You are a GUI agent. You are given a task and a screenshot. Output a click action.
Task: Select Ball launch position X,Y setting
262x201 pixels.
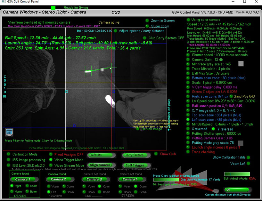[188, 106]
